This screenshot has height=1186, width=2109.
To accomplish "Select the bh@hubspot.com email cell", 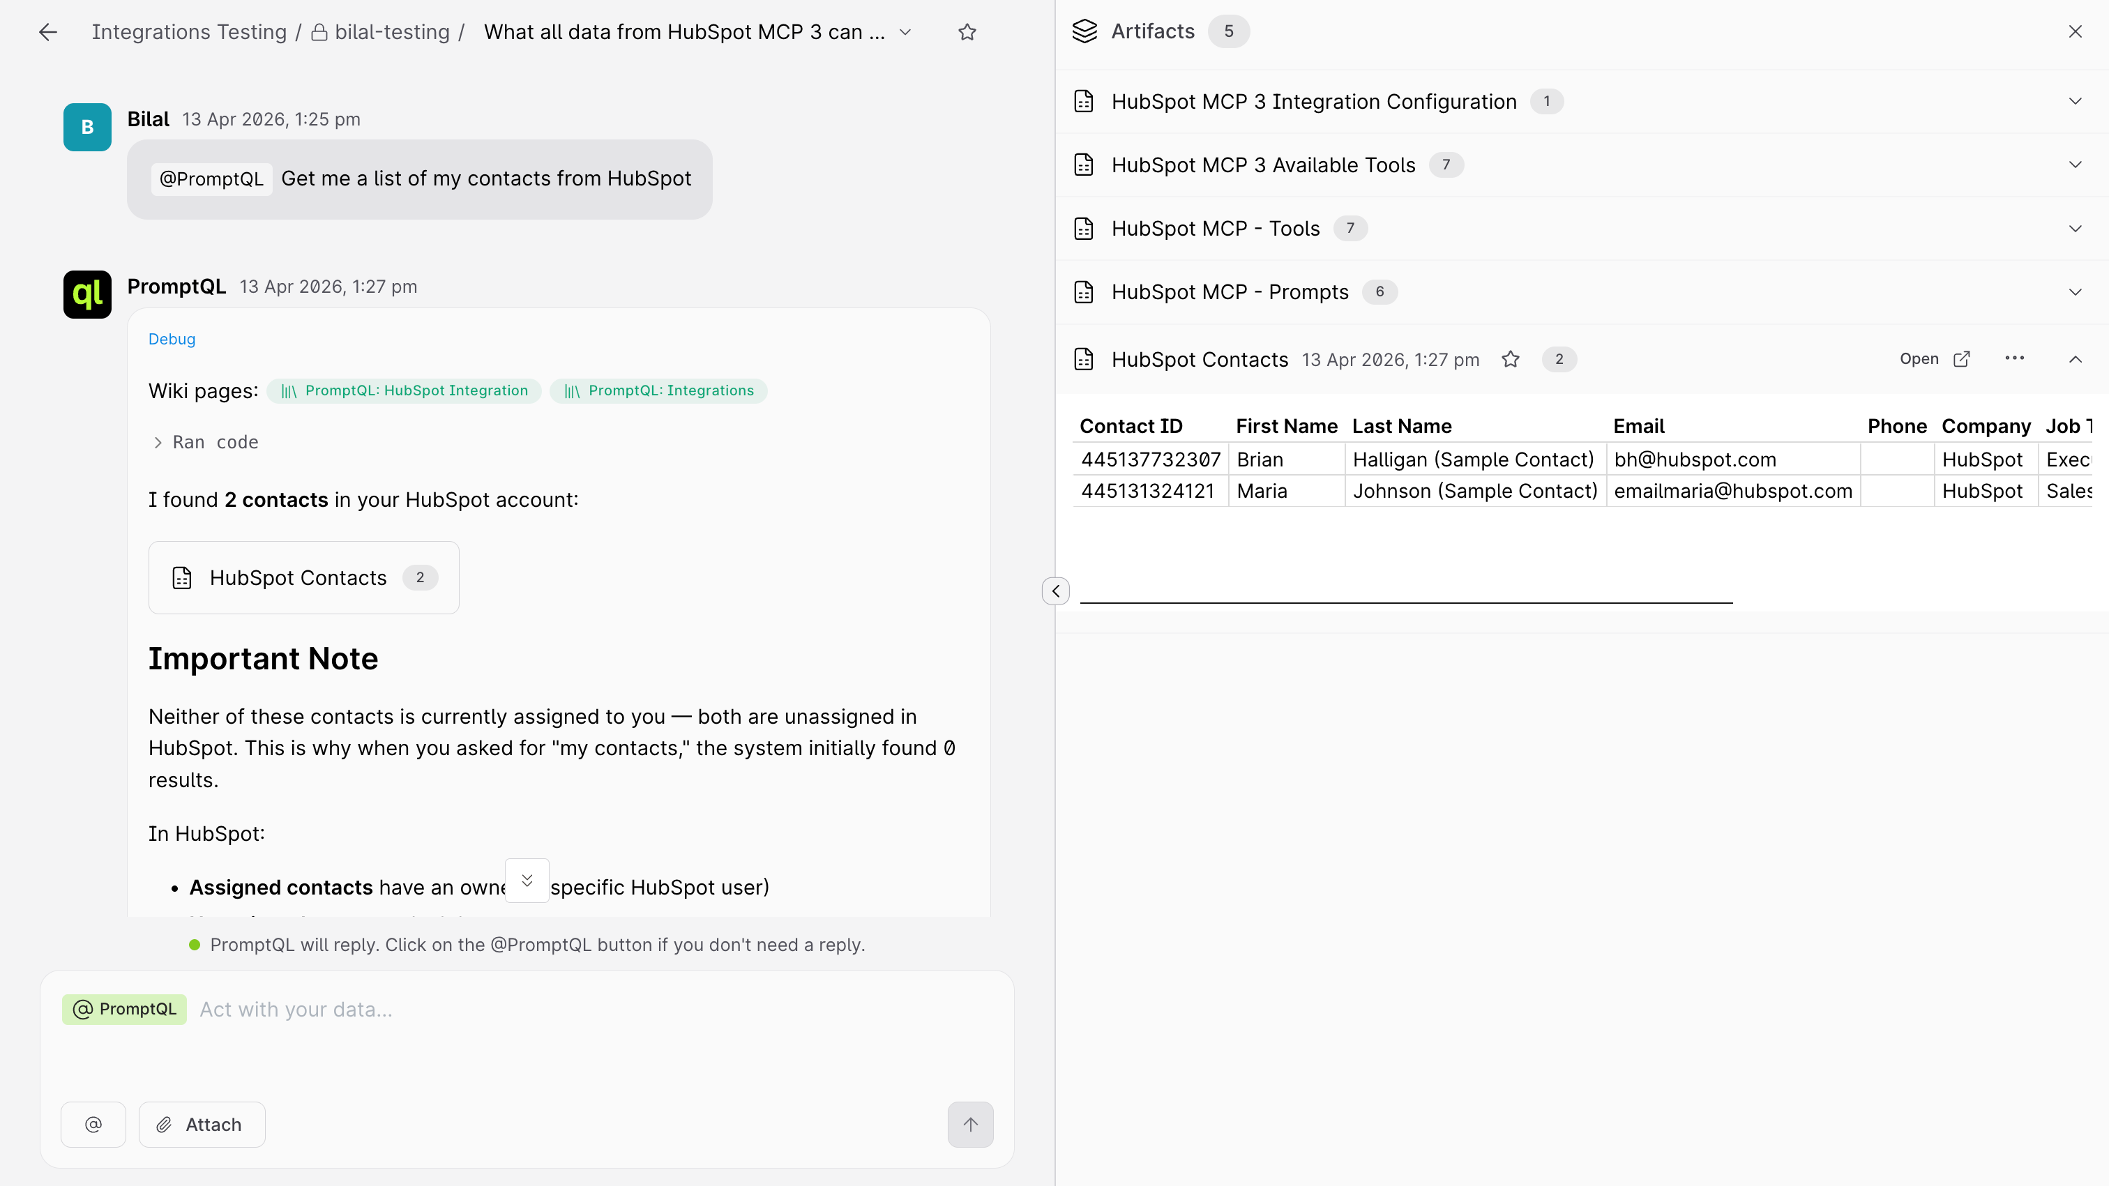I will tap(1732, 459).
